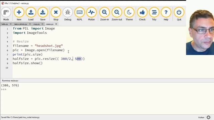
Task: Click the Image.open(filename) code
Action: 44,50
